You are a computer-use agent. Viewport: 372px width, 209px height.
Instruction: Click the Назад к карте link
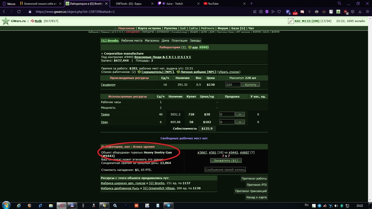coord(257,197)
